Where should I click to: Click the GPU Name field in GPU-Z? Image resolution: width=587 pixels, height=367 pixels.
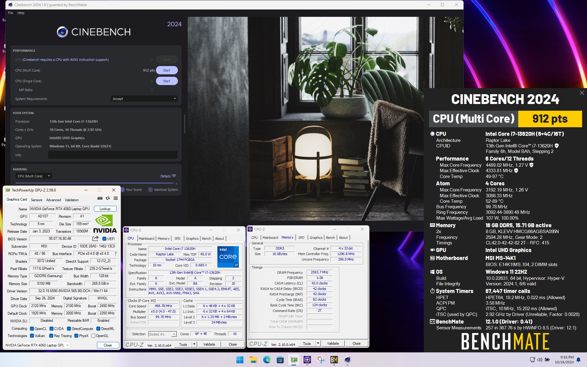[60, 209]
